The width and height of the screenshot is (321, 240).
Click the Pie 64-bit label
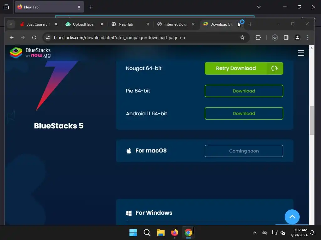coord(138,91)
